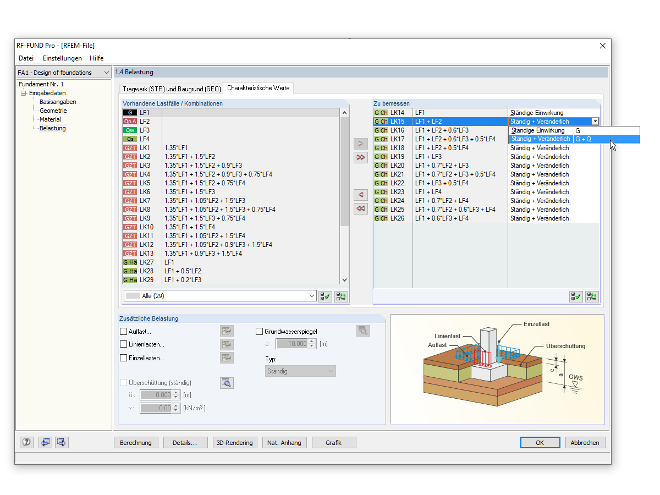The height and width of the screenshot is (495, 660).
Task: Open FA1 Design of foundations dropdown
Action: pos(106,73)
